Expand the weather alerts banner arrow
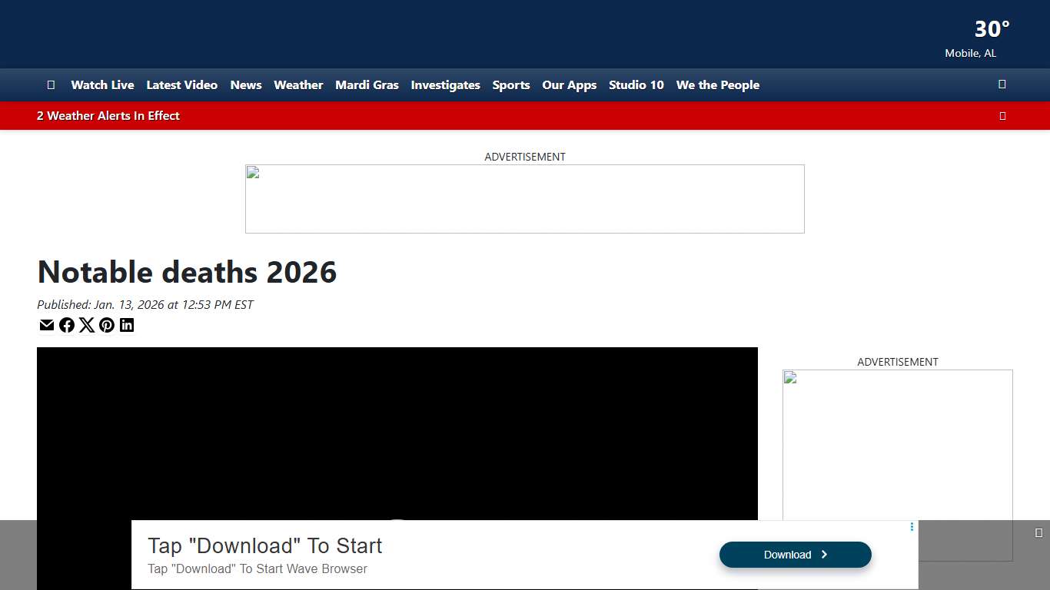 pyautogui.click(x=1002, y=116)
